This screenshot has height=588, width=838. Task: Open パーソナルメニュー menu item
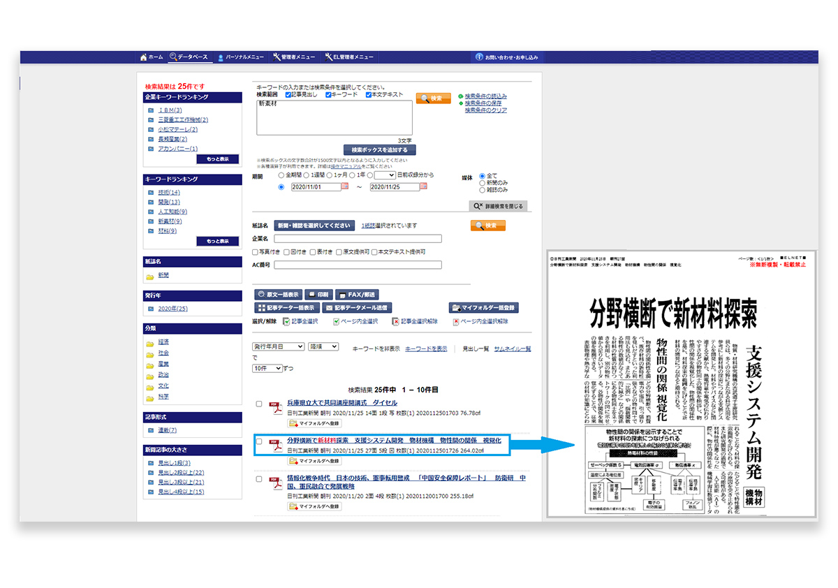pos(241,57)
